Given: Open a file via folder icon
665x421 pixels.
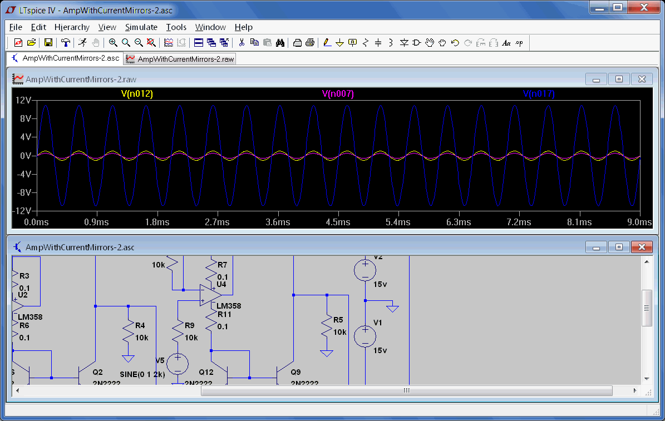Looking at the screenshot, I should pos(31,42).
